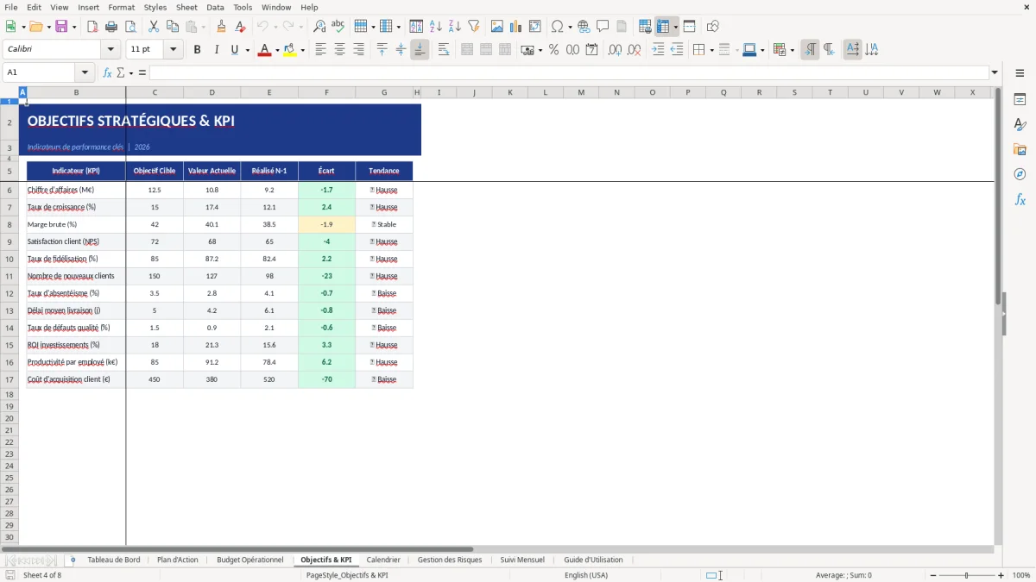
Task: Select the Tableau de Bord sheet
Action: [114, 560]
